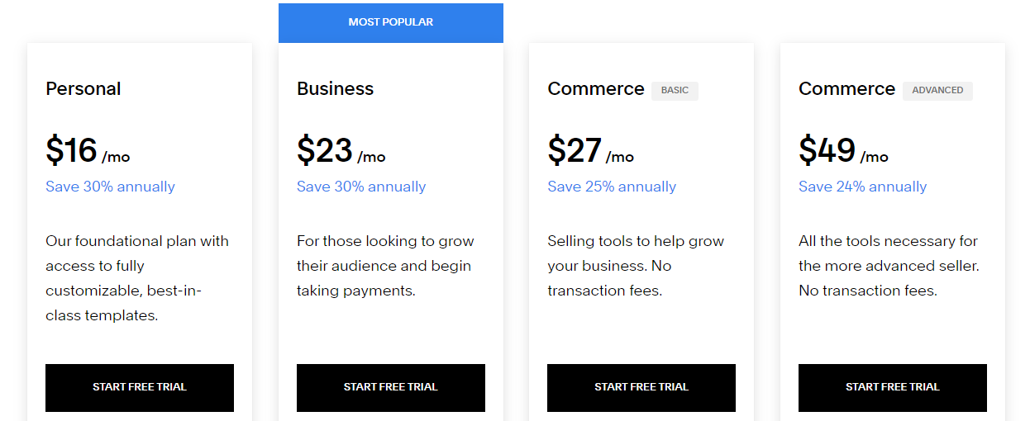The image size is (1030, 421).
Task: Open the Save 25% annually link
Action: click(612, 187)
